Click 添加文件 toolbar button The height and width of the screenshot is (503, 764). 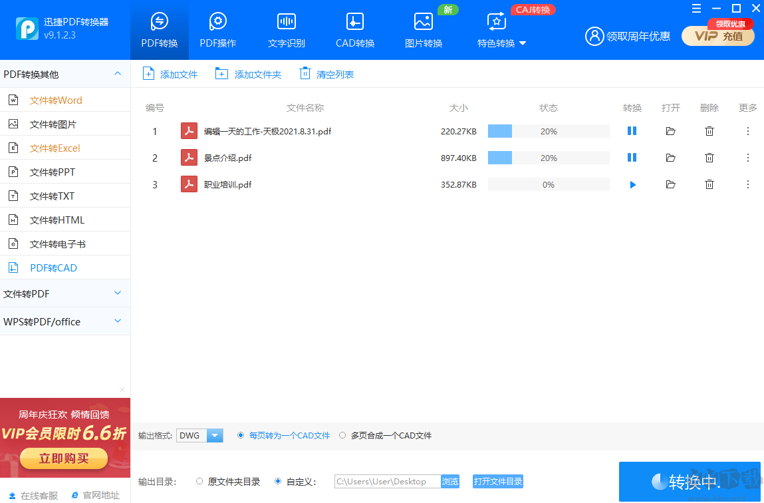click(170, 74)
